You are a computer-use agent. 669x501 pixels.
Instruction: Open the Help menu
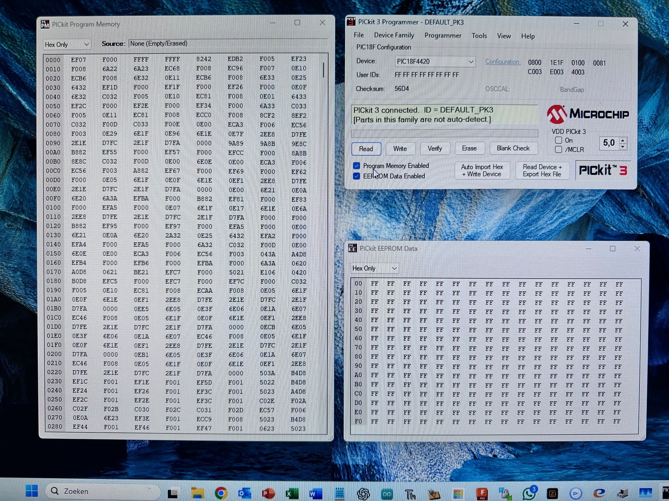[x=528, y=36]
